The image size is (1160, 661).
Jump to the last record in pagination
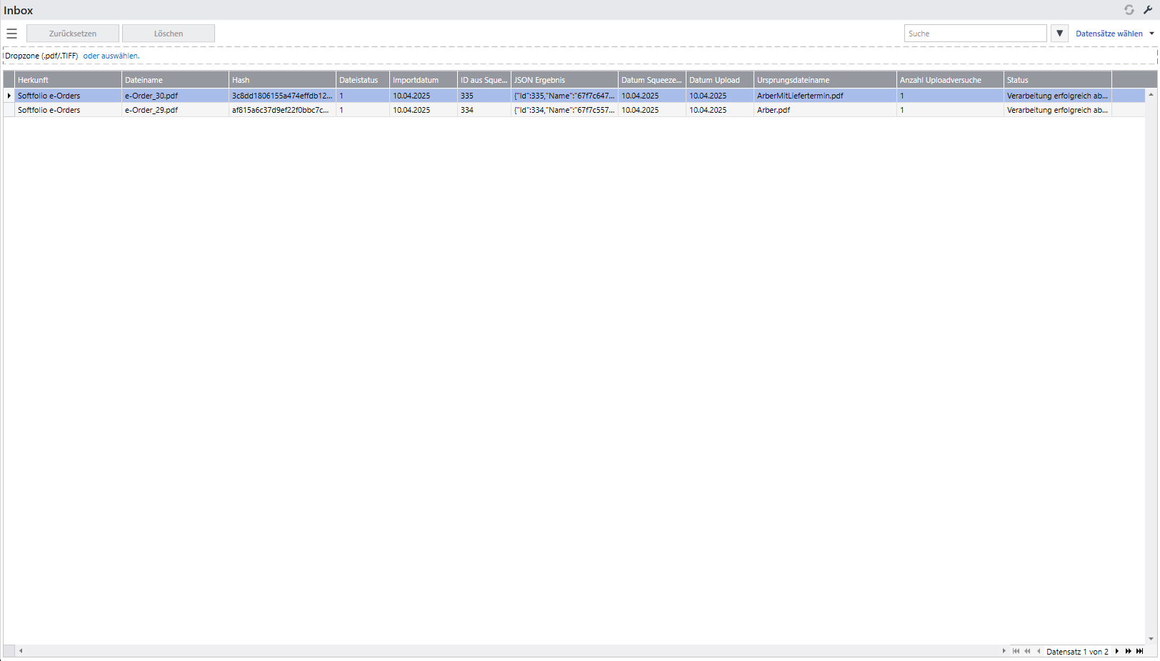[x=1139, y=651]
